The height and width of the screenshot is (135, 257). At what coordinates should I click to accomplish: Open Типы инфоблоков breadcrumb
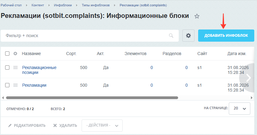tap(96, 5)
